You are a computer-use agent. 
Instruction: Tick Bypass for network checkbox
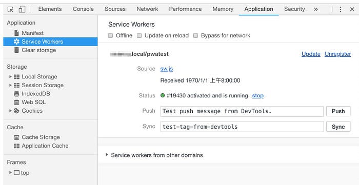[195, 35]
